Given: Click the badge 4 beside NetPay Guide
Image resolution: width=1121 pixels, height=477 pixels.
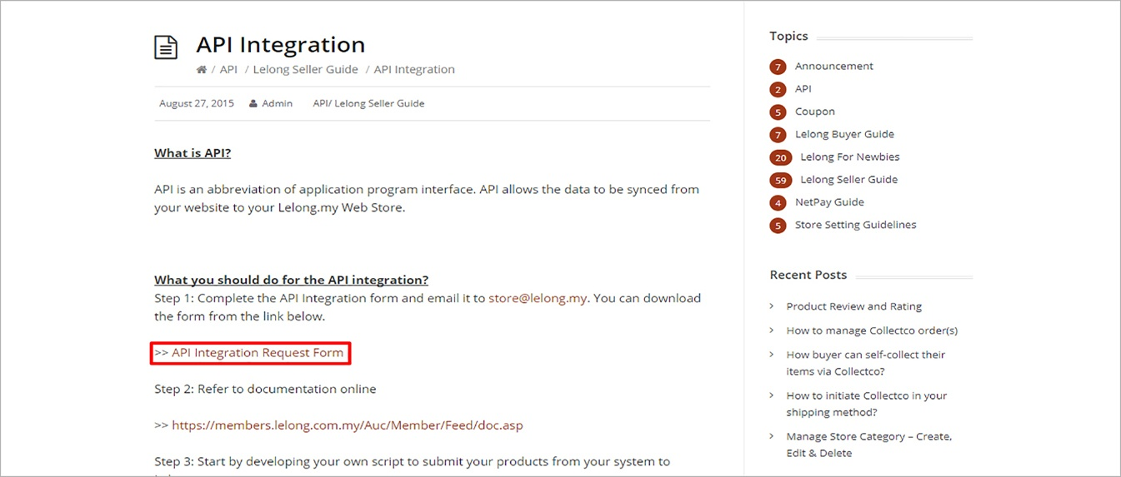Looking at the screenshot, I should tap(778, 202).
